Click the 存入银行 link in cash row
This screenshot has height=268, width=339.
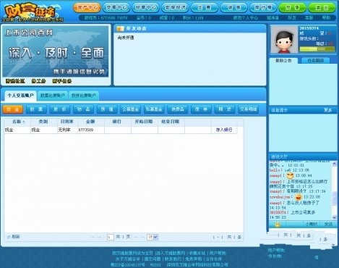224,130
